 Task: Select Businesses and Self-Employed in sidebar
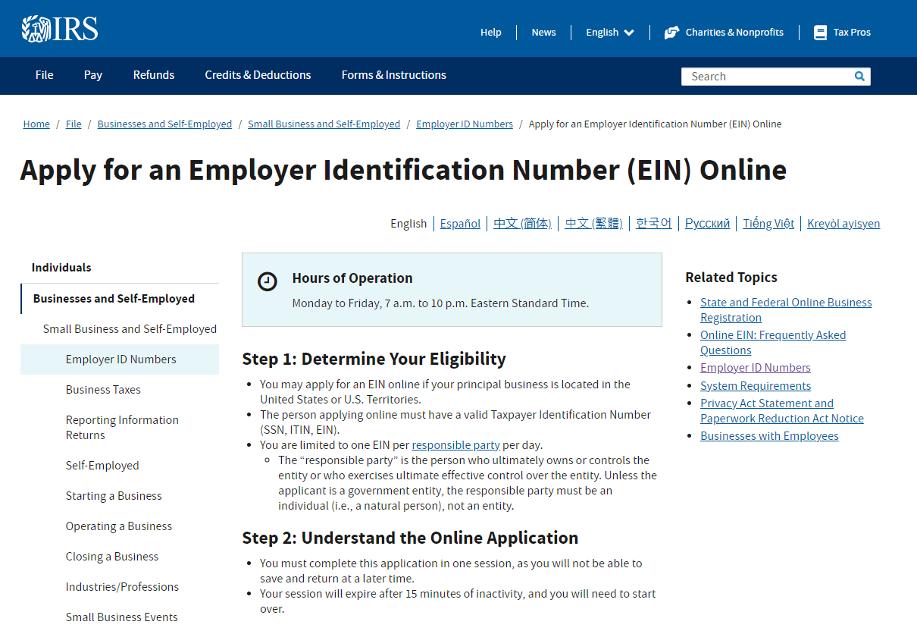(114, 299)
